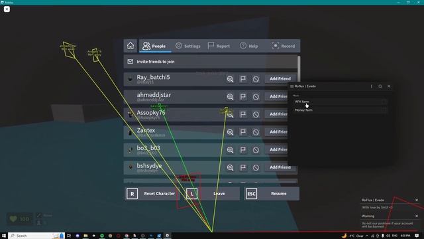The width and height of the screenshot is (424, 239).
Task: Open the Settings tab
Action: pos(188,46)
